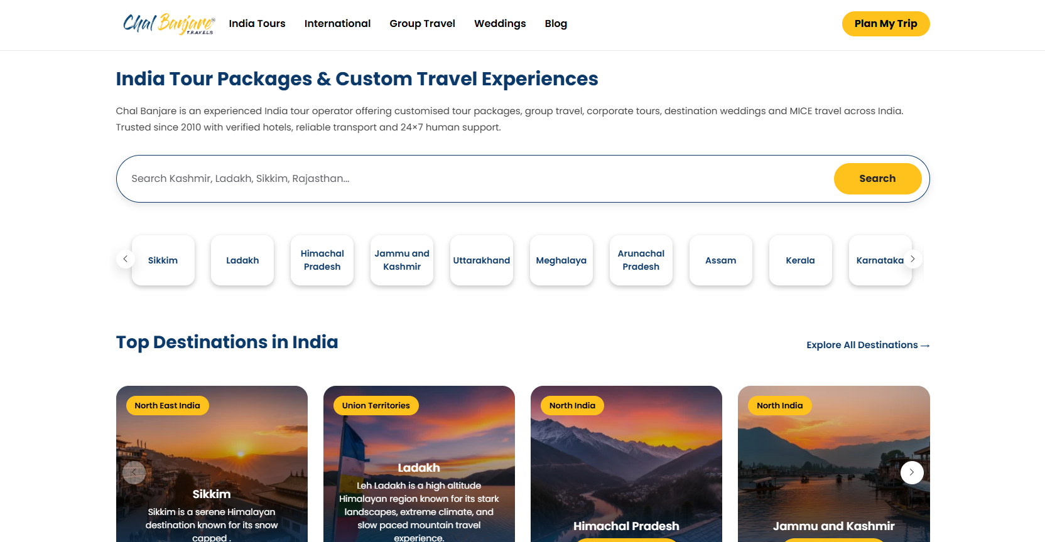Open Blog link in header
Viewport: 1045px width, 542px height.
coord(556,24)
